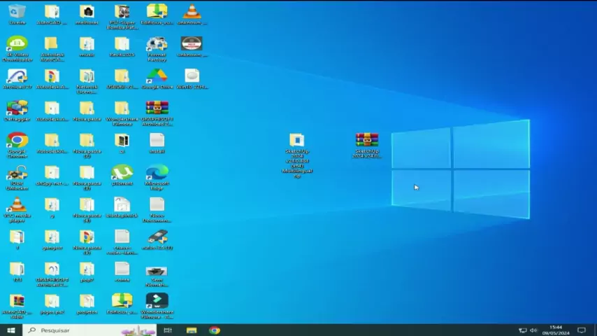The height and width of the screenshot is (336, 597).
Task: Open the projetos folder
Action: [87, 302]
